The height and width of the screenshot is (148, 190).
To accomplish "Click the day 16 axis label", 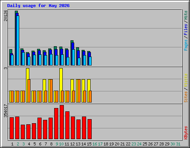I will [95, 144].
